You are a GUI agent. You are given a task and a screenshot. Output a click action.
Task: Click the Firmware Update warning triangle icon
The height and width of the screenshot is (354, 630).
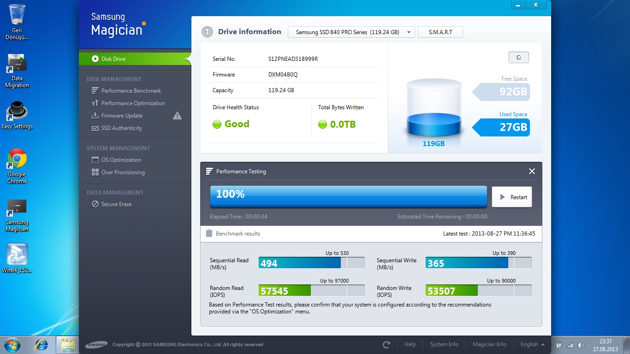coord(177,116)
